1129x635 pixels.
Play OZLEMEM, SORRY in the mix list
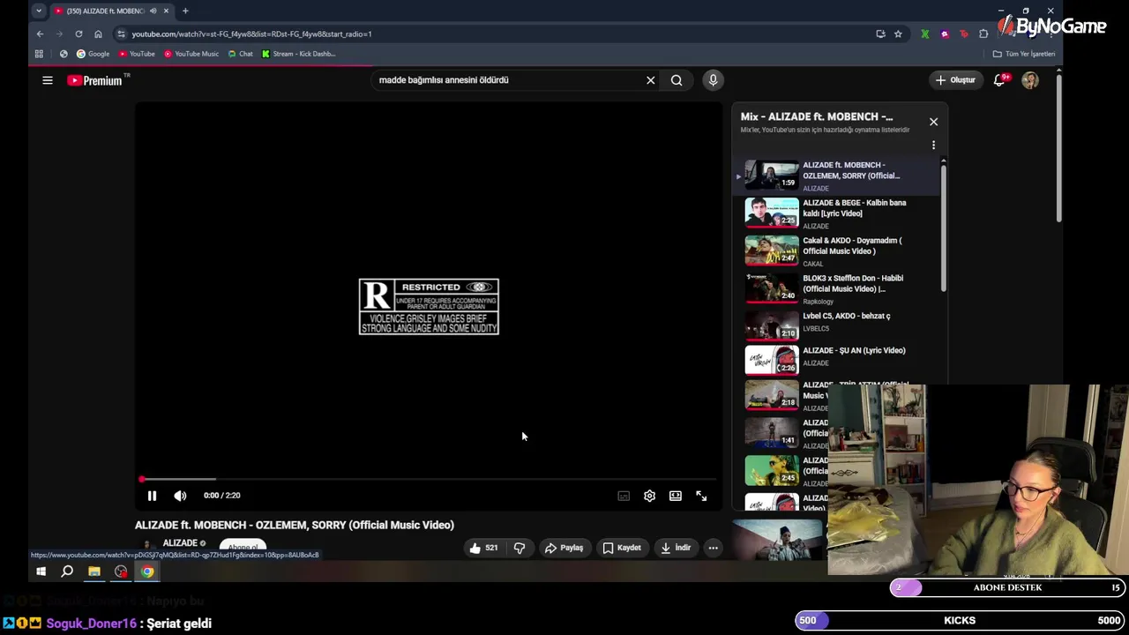(835, 176)
